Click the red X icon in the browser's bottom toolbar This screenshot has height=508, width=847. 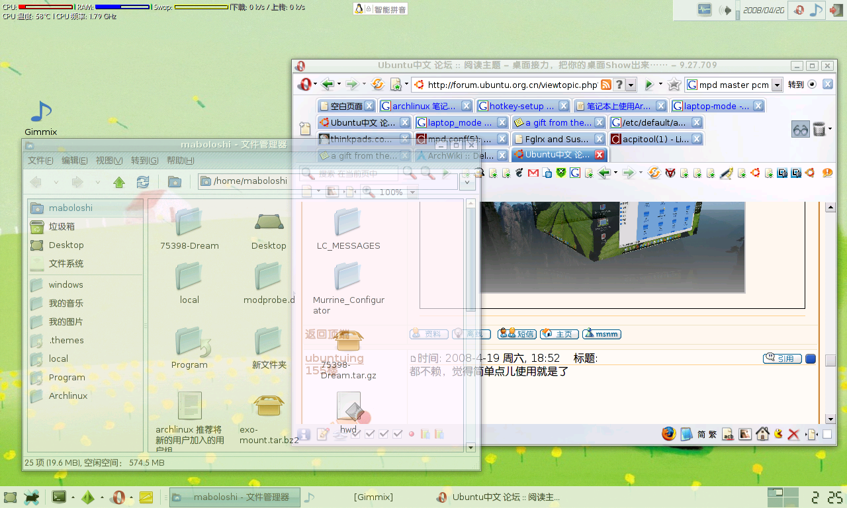point(793,435)
